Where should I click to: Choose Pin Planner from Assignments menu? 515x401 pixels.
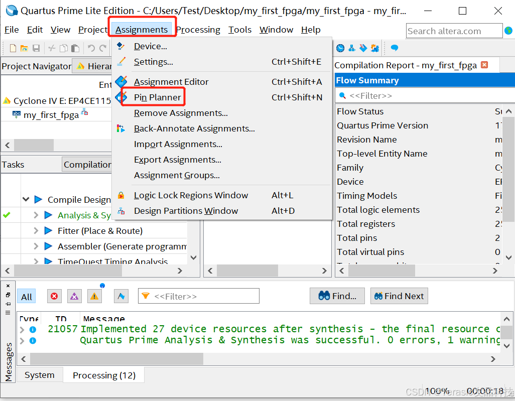coord(221,97)
